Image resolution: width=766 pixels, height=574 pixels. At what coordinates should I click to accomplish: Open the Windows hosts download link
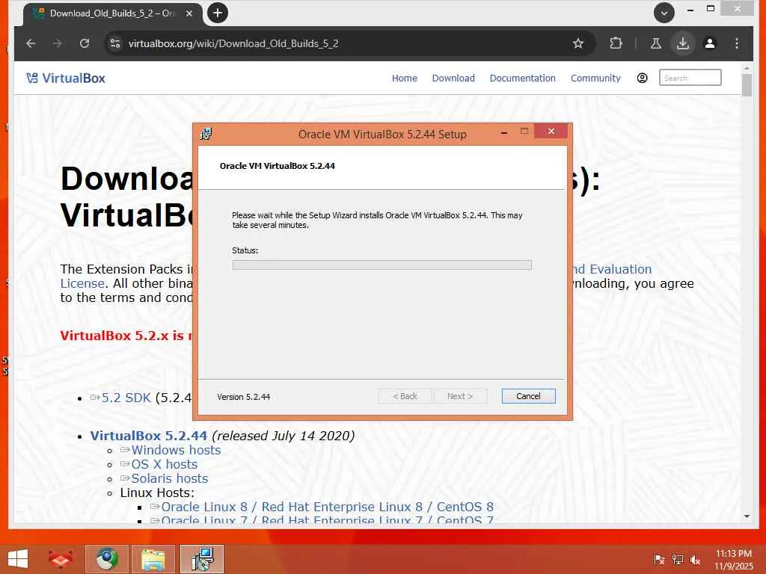(176, 450)
